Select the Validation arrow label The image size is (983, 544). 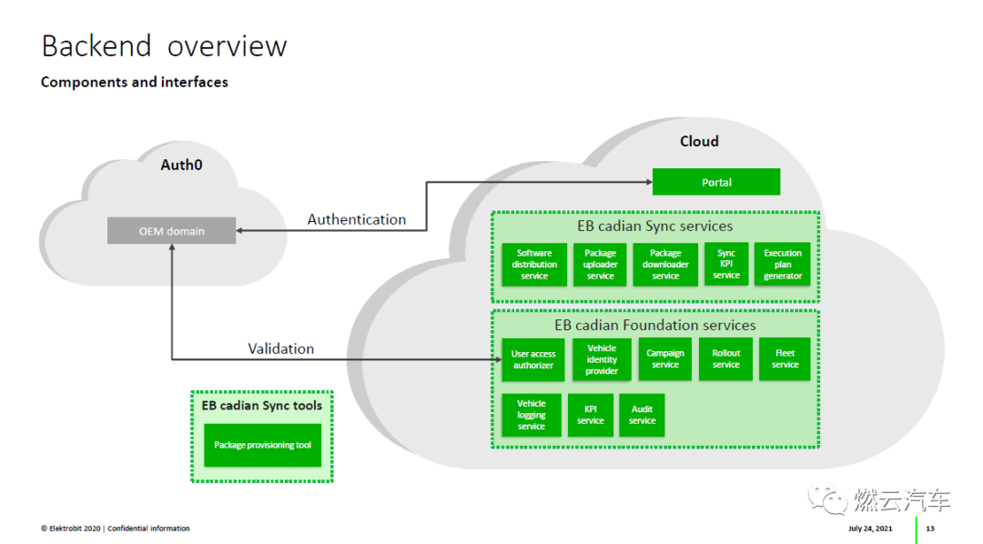pos(281,348)
